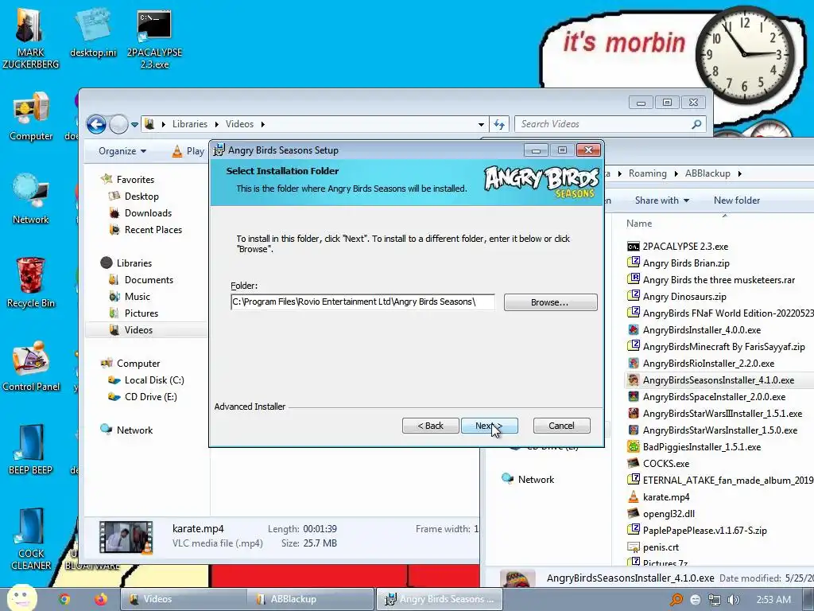Screen dimensions: 814x611
Task: Click the Back button in the setup wizard
Action: pyautogui.click(x=430, y=426)
